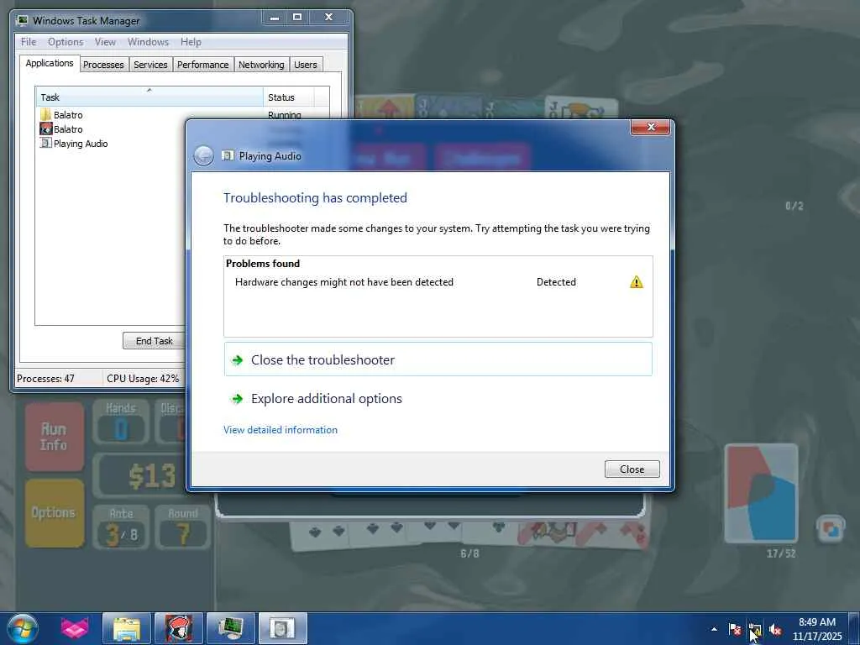Open Action Center flag tray icon
Viewport: 860px width, 645px height.
(x=735, y=629)
